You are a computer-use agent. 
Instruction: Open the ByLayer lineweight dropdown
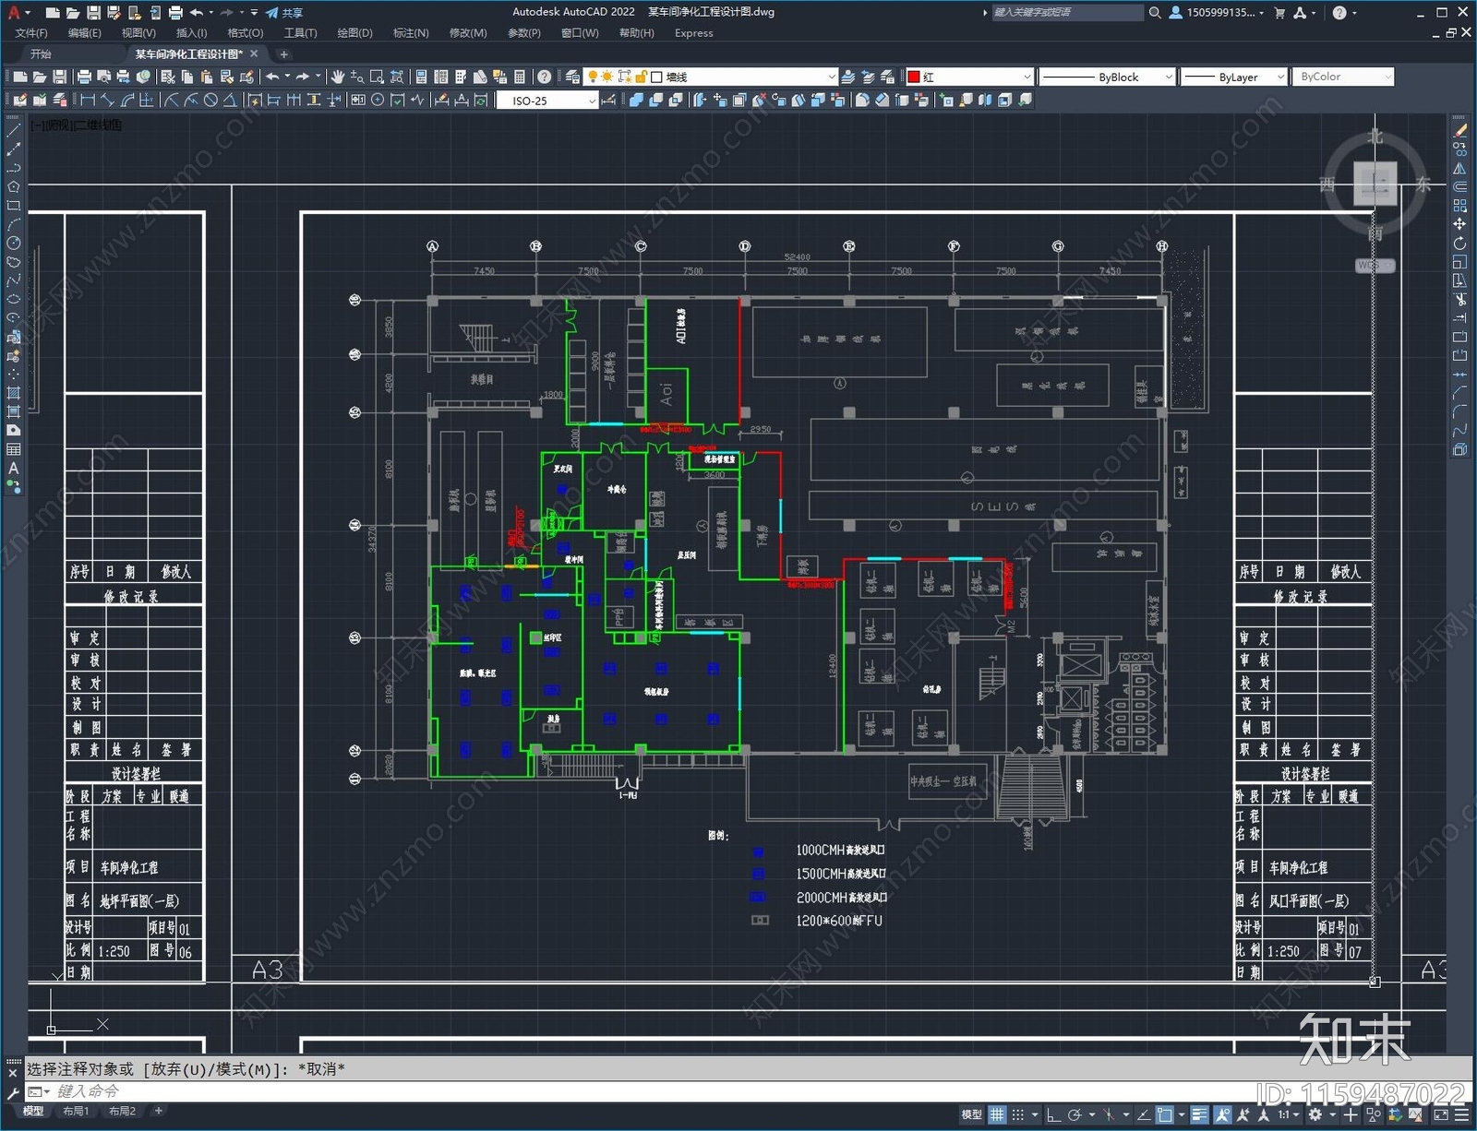(1279, 77)
